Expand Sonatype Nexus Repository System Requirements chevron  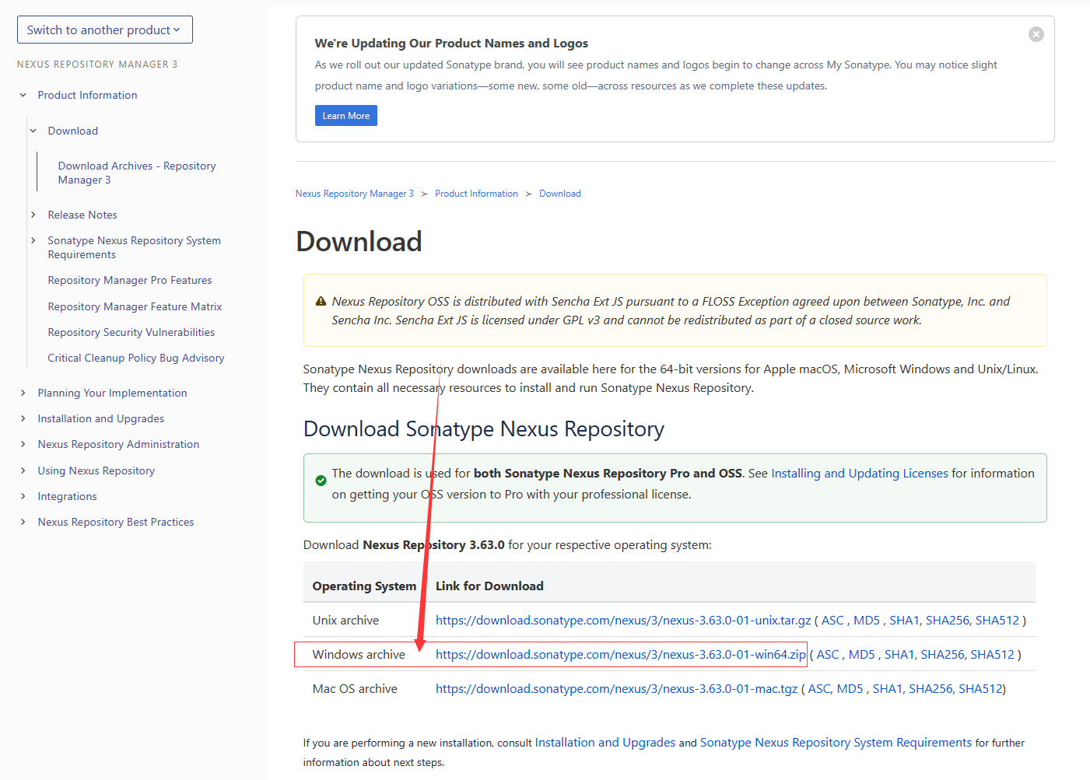pyautogui.click(x=33, y=240)
